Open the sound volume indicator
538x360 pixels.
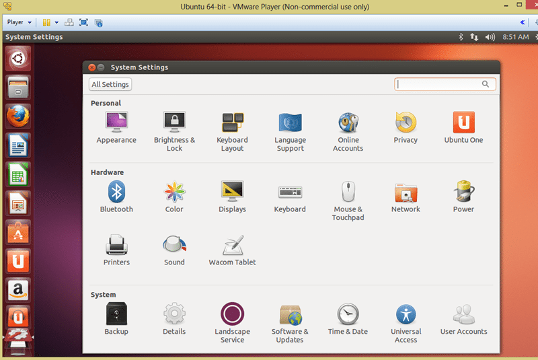coord(490,37)
